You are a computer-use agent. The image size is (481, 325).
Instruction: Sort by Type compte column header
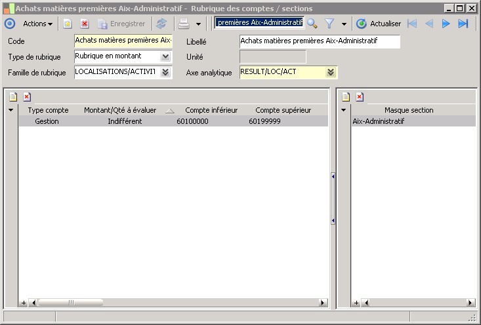[48, 110]
